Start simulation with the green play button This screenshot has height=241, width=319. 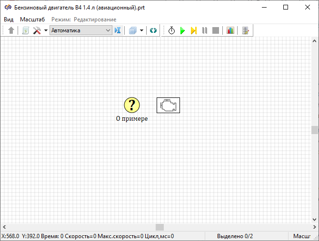point(182,30)
